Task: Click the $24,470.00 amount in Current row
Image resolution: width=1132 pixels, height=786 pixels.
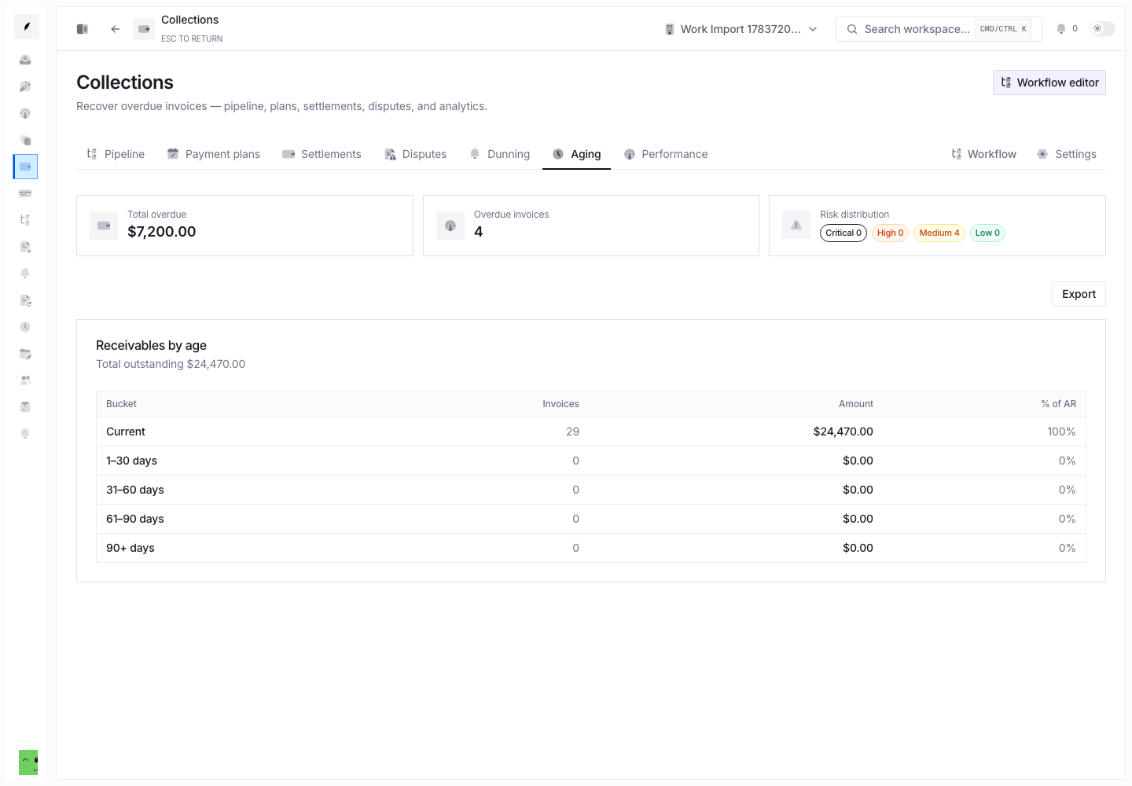Action: 843,432
